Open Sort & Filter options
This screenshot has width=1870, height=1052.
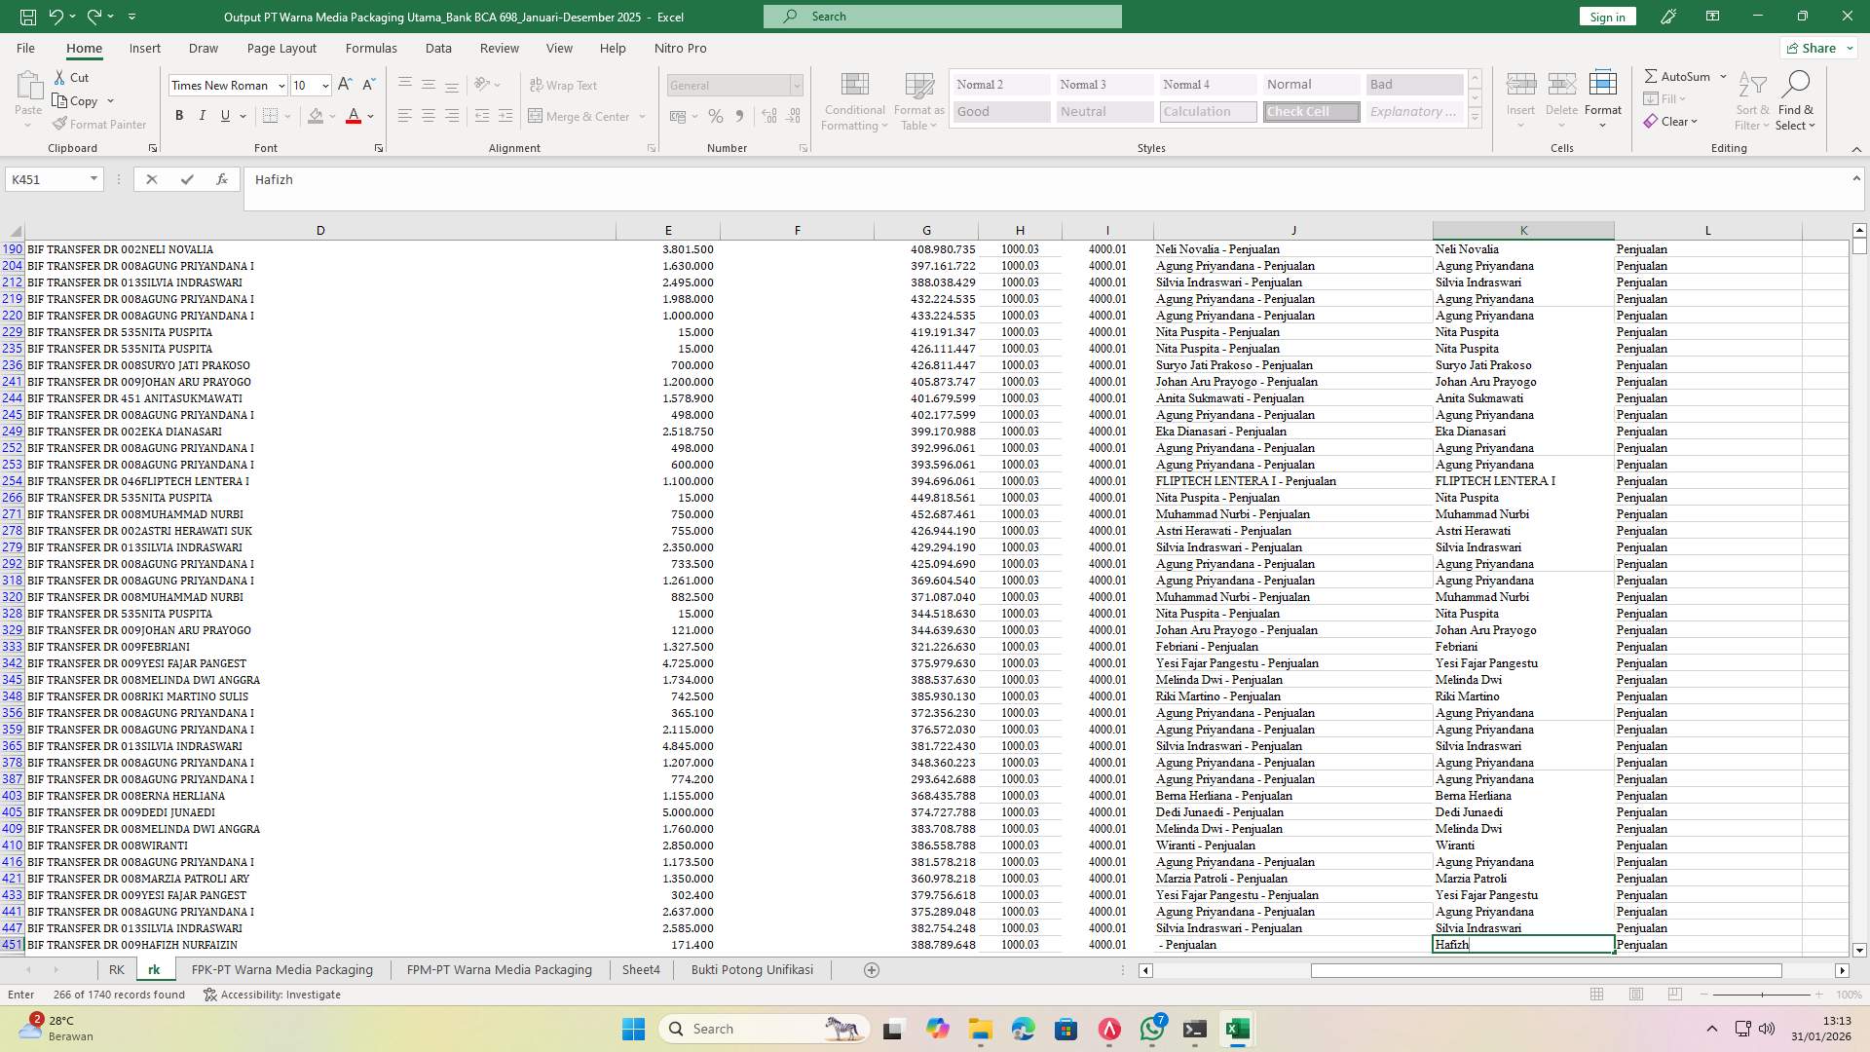pos(1751,100)
